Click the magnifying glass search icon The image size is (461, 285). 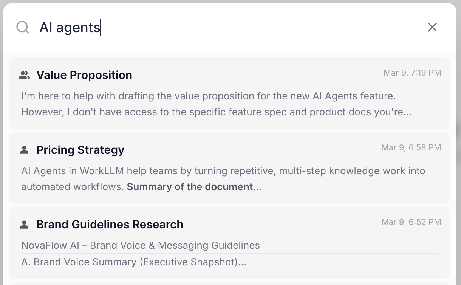pos(23,27)
